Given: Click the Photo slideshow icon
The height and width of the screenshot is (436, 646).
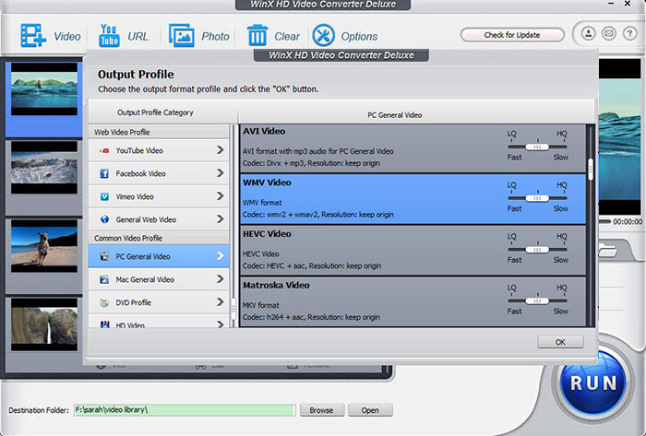Looking at the screenshot, I should [x=181, y=35].
